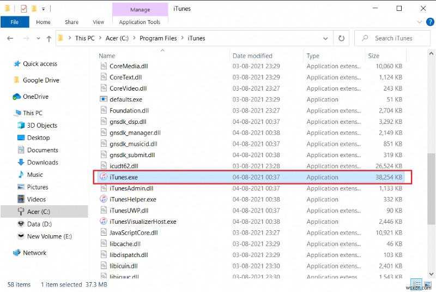Open the blue File menu
436x292 pixels.
(x=15, y=22)
